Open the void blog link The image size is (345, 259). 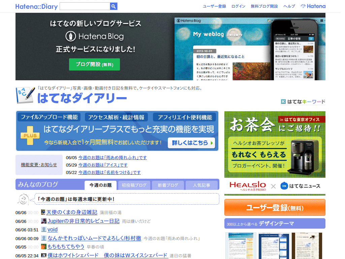point(53,229)
